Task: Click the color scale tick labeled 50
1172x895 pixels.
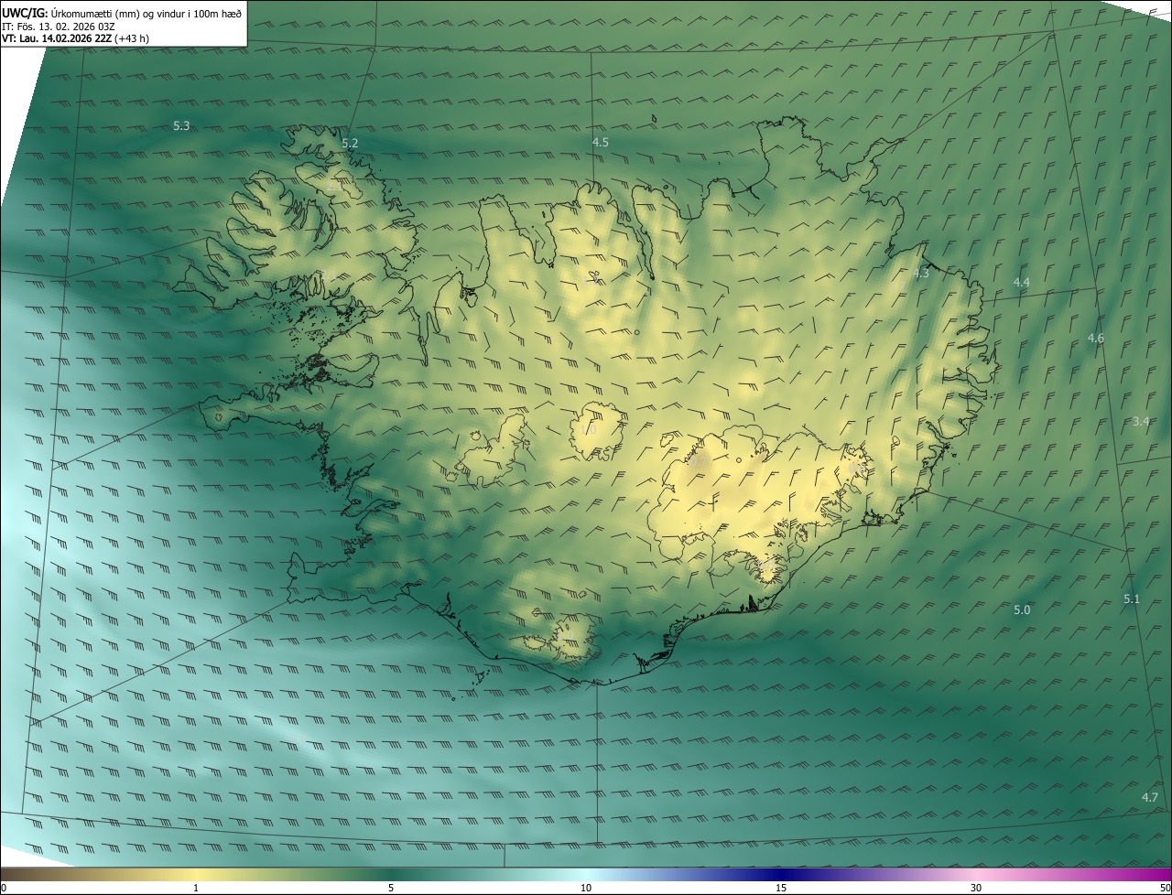Action: [x=1165, y=888]
